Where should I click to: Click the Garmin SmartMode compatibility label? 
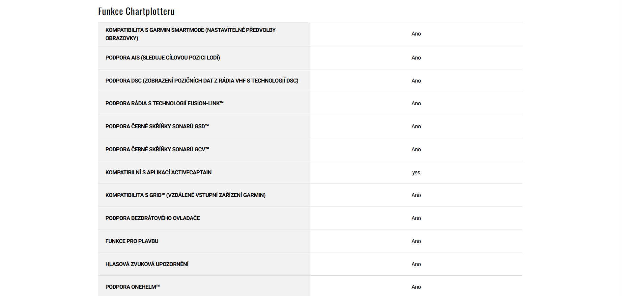pos(190,34)
